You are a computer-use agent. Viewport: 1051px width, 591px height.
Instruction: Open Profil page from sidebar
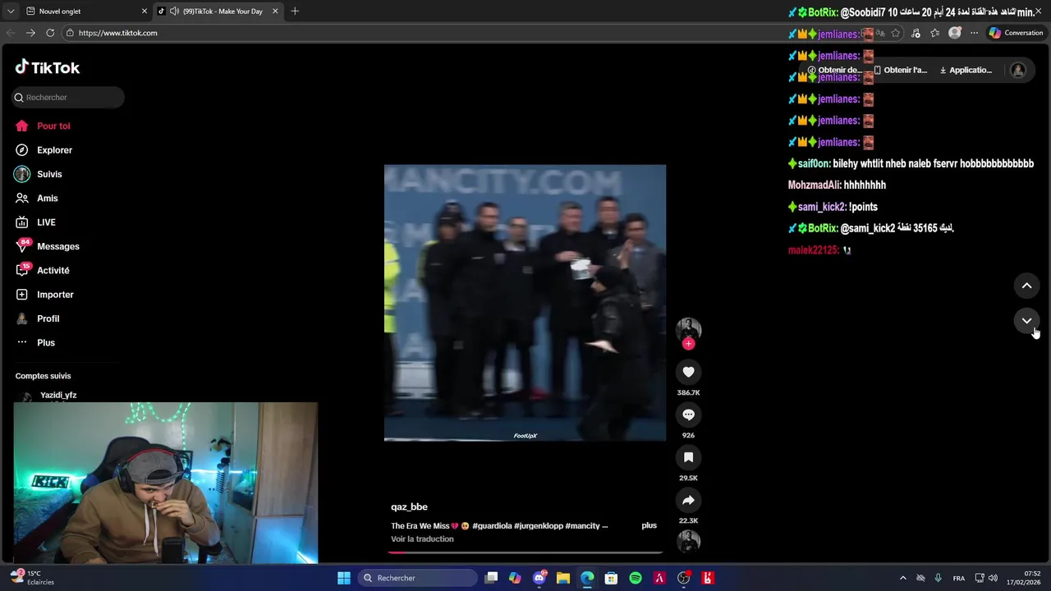point(37,318)
